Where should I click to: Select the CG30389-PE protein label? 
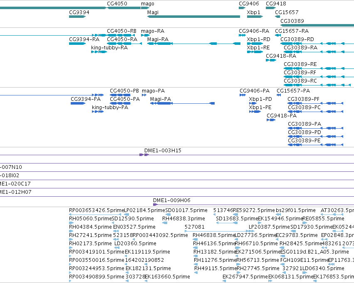tap(304, 141)
